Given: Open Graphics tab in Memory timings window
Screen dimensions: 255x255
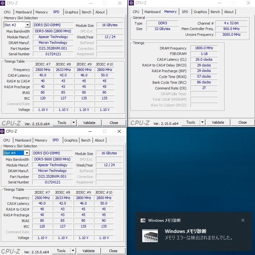Looking at the screenshot, I should (200, 12).
